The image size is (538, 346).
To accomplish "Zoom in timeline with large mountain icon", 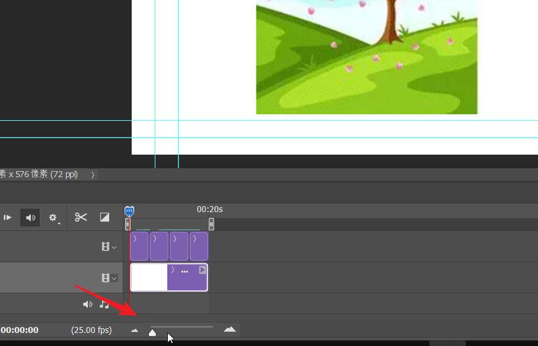I will pyautogui.click(x=230, y=329).
